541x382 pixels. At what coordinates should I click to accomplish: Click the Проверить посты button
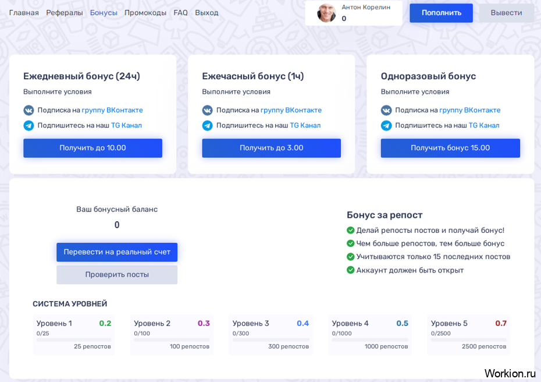coord(117,275)
